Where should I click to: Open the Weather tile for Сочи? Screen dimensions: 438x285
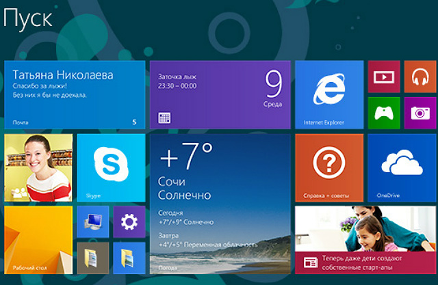point(220,204)
